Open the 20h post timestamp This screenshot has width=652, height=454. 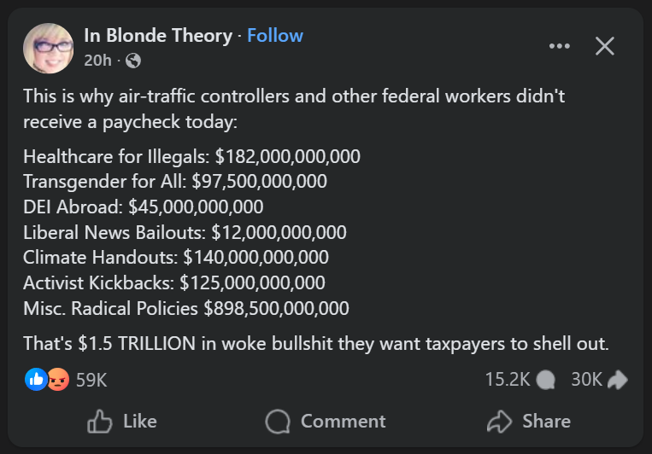[x=97, y=61]
